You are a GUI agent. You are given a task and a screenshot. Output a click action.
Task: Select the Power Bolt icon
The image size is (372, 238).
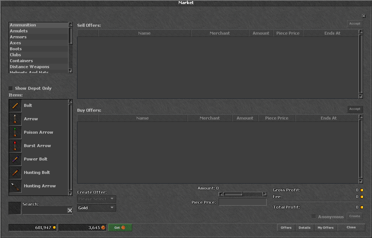15,159
